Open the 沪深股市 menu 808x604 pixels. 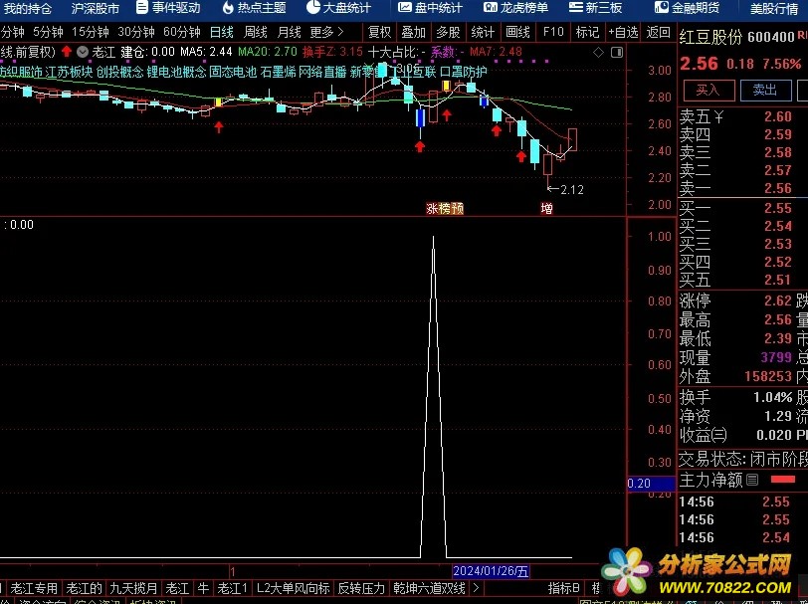click(96, 8)
